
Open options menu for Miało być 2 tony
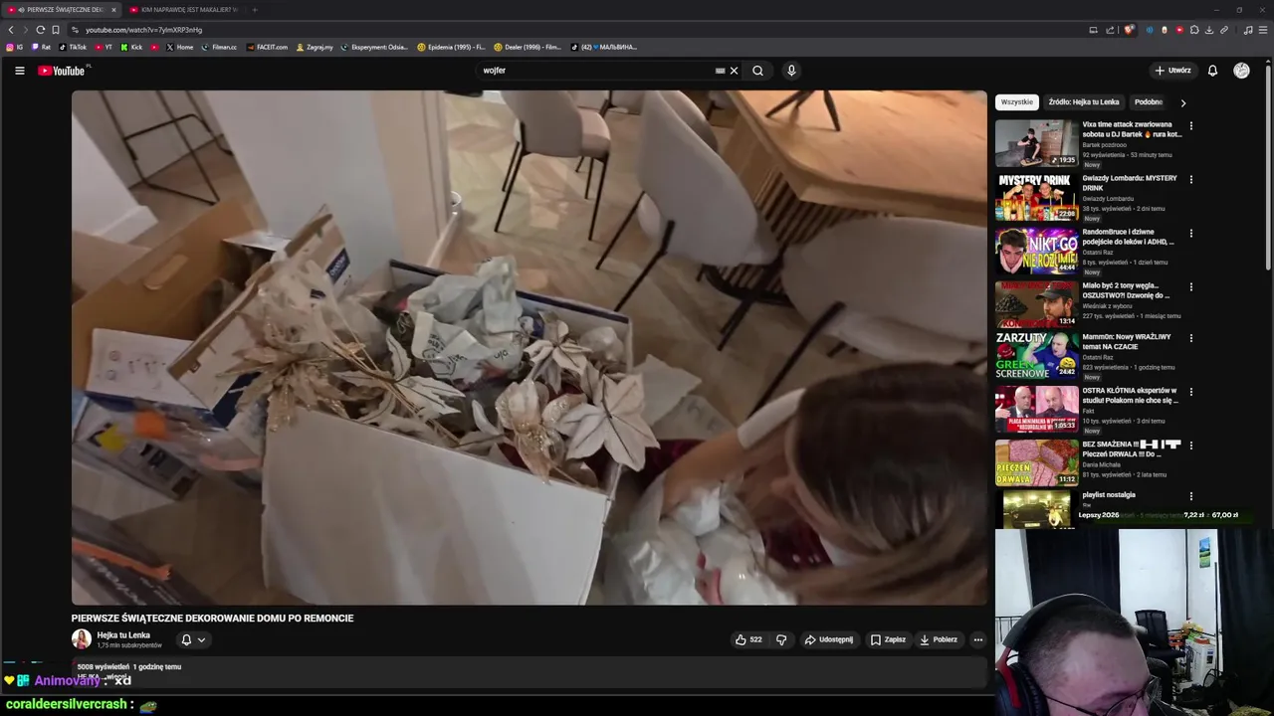(x=1190, y=287)
